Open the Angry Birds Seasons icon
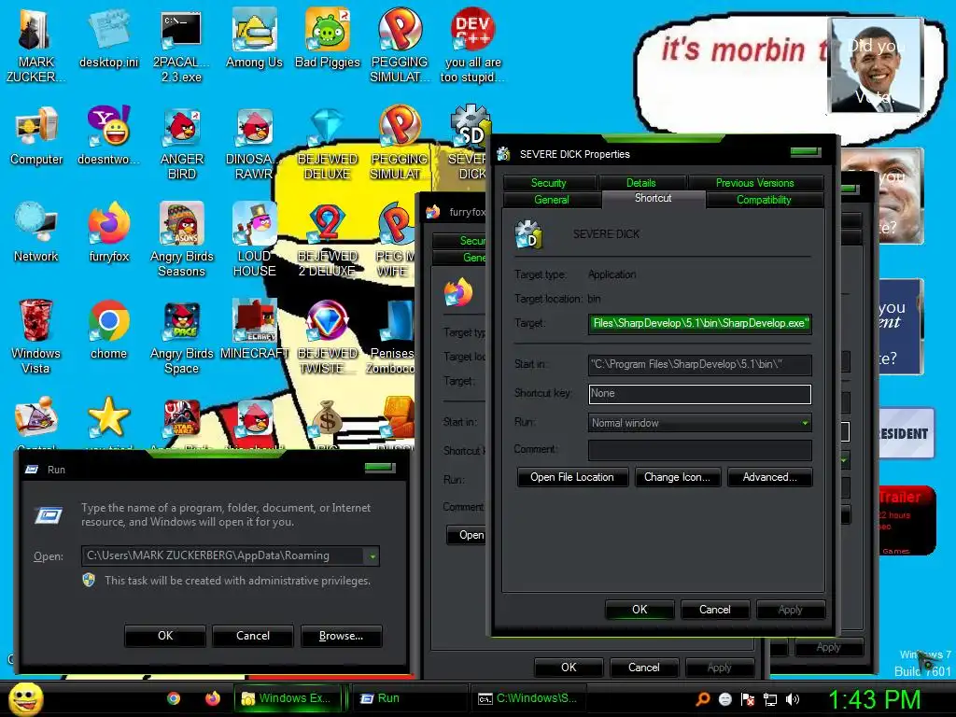The height and width of the screenshot is (717, 956). [x=181, y=240]
